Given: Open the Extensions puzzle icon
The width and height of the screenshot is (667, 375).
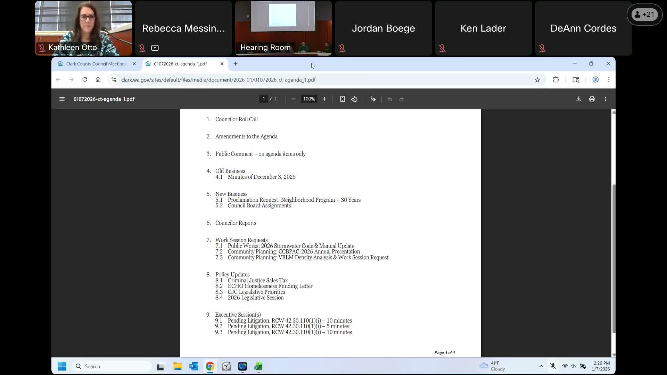Looking at the screenshot, I should point(556,80).
